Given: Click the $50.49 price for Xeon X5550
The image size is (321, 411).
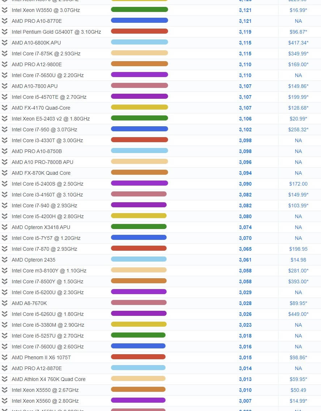Looking at the screenshot, I should (298, 390).
